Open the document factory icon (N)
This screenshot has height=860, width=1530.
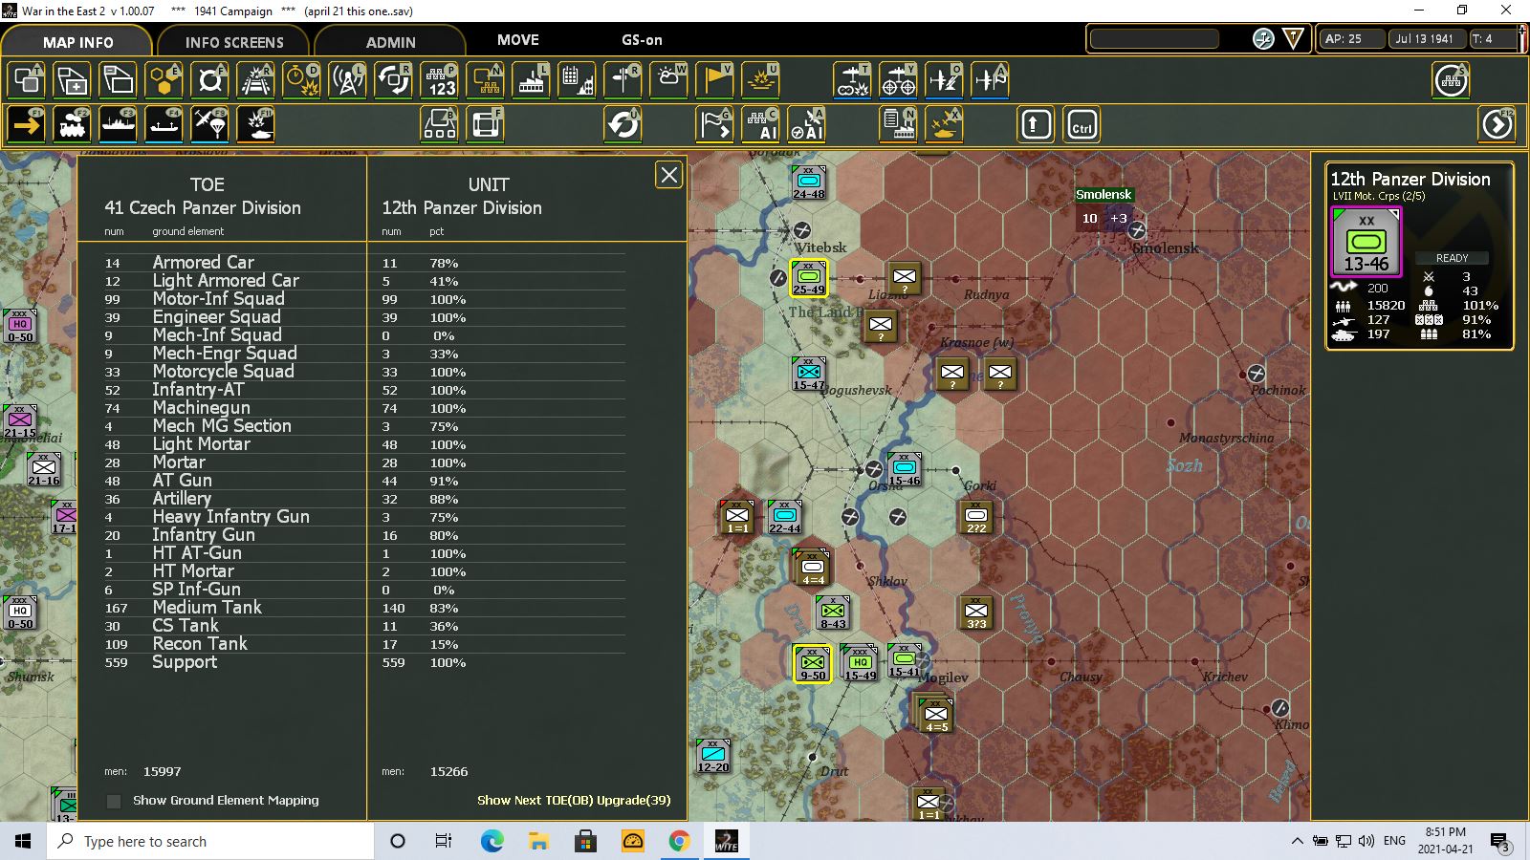pos(898,124)
